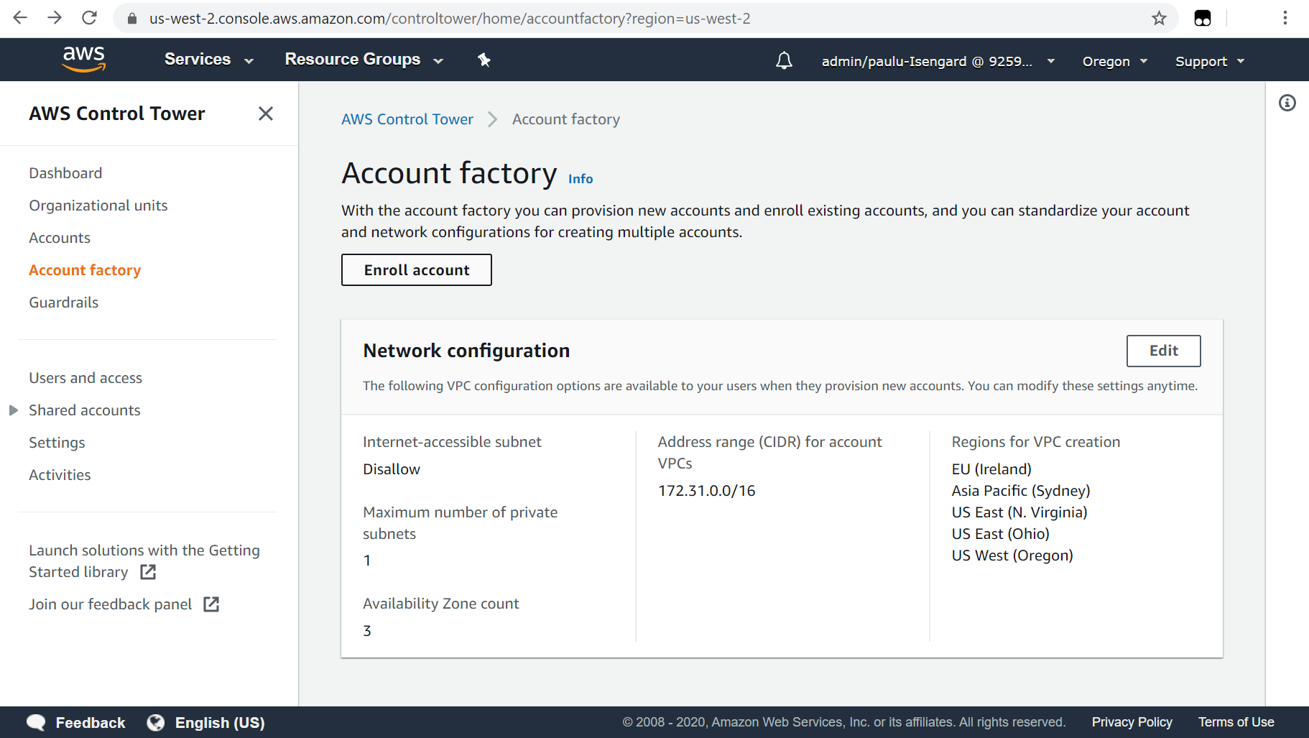Image resolution: width=1309 pixels, height=738 pixels.
Task: Click the US East (Ohio) region entry
Action: (1001, 534)
